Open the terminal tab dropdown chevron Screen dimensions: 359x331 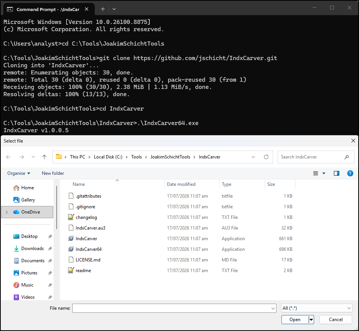114,9
